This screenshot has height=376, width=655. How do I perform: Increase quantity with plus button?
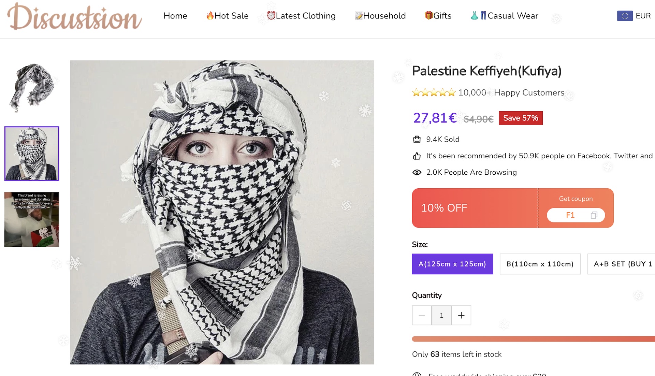pyautogui.click(x=461, y=316)
